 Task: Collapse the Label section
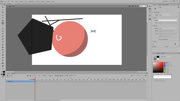[153, 18]
